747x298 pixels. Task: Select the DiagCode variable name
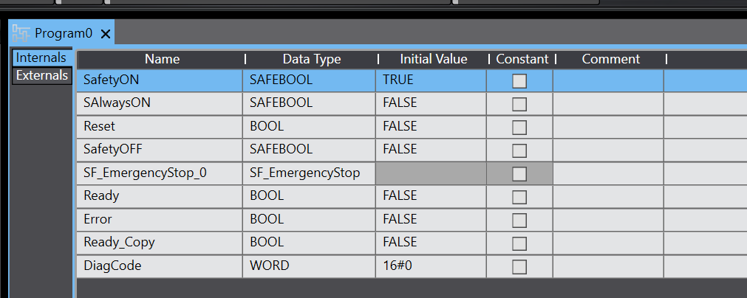pos(160,266)
